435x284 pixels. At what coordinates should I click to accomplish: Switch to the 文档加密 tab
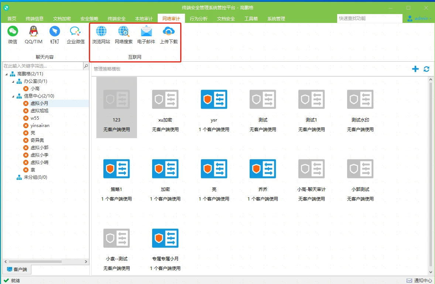62,18
